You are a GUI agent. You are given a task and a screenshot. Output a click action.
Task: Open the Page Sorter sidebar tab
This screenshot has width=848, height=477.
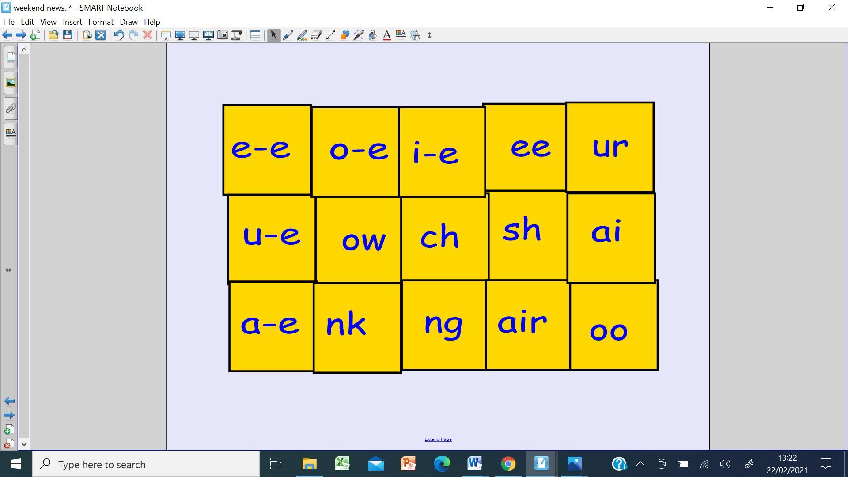(11, 57)
